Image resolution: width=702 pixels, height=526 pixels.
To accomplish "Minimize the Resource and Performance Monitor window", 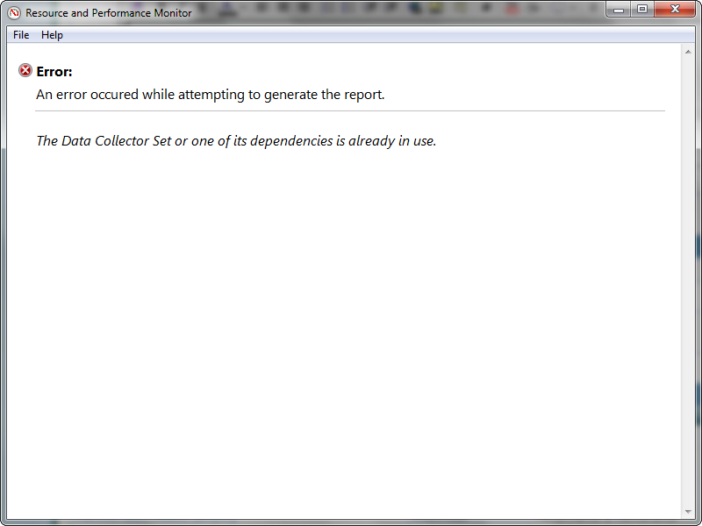I will coord(619,10).
